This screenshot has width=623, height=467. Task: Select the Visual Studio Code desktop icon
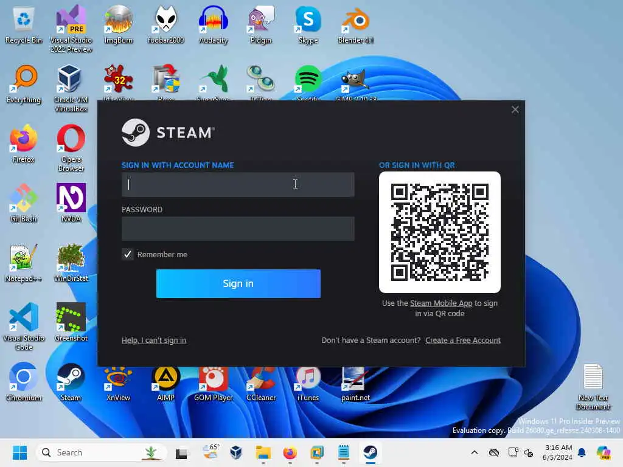(24, 327)
